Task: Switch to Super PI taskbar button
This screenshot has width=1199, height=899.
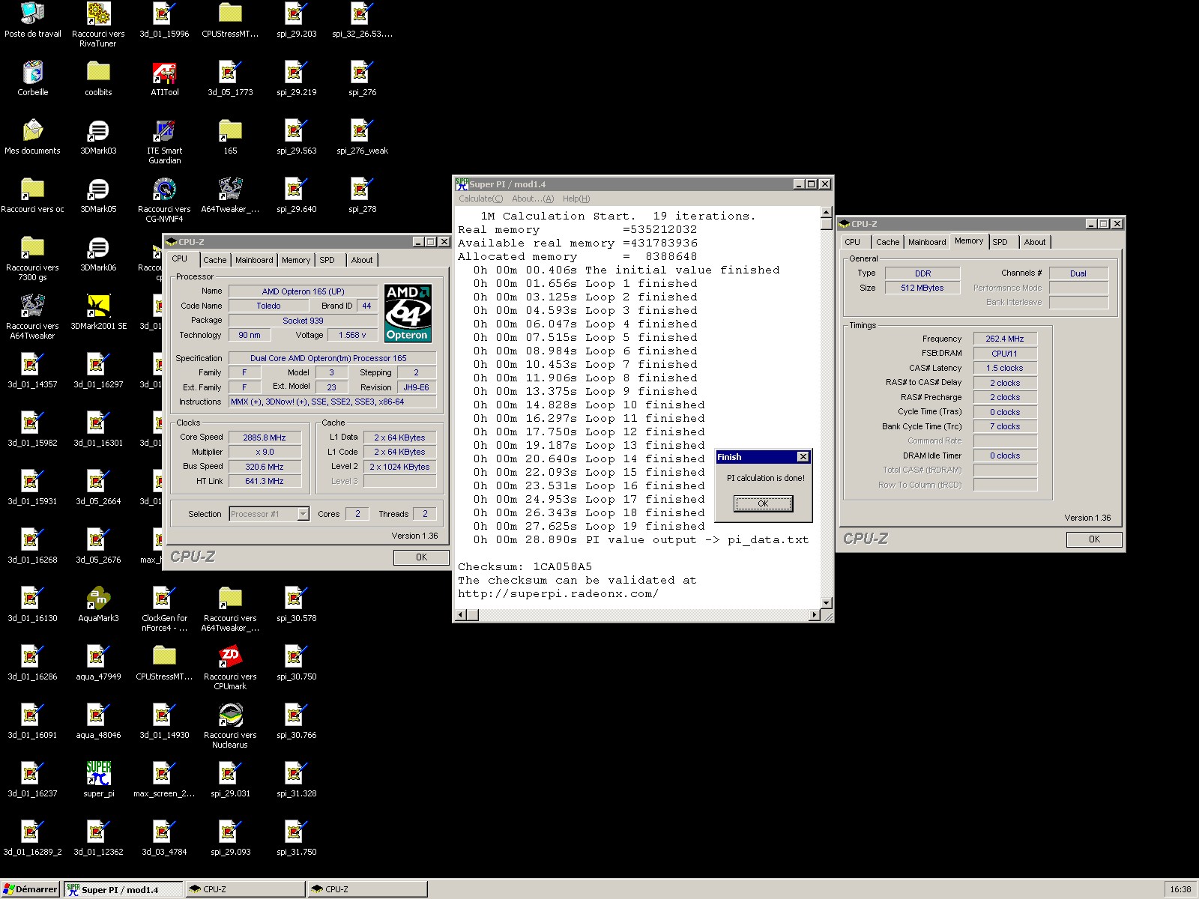Action: pyautogui.click(x=124, y=889)
